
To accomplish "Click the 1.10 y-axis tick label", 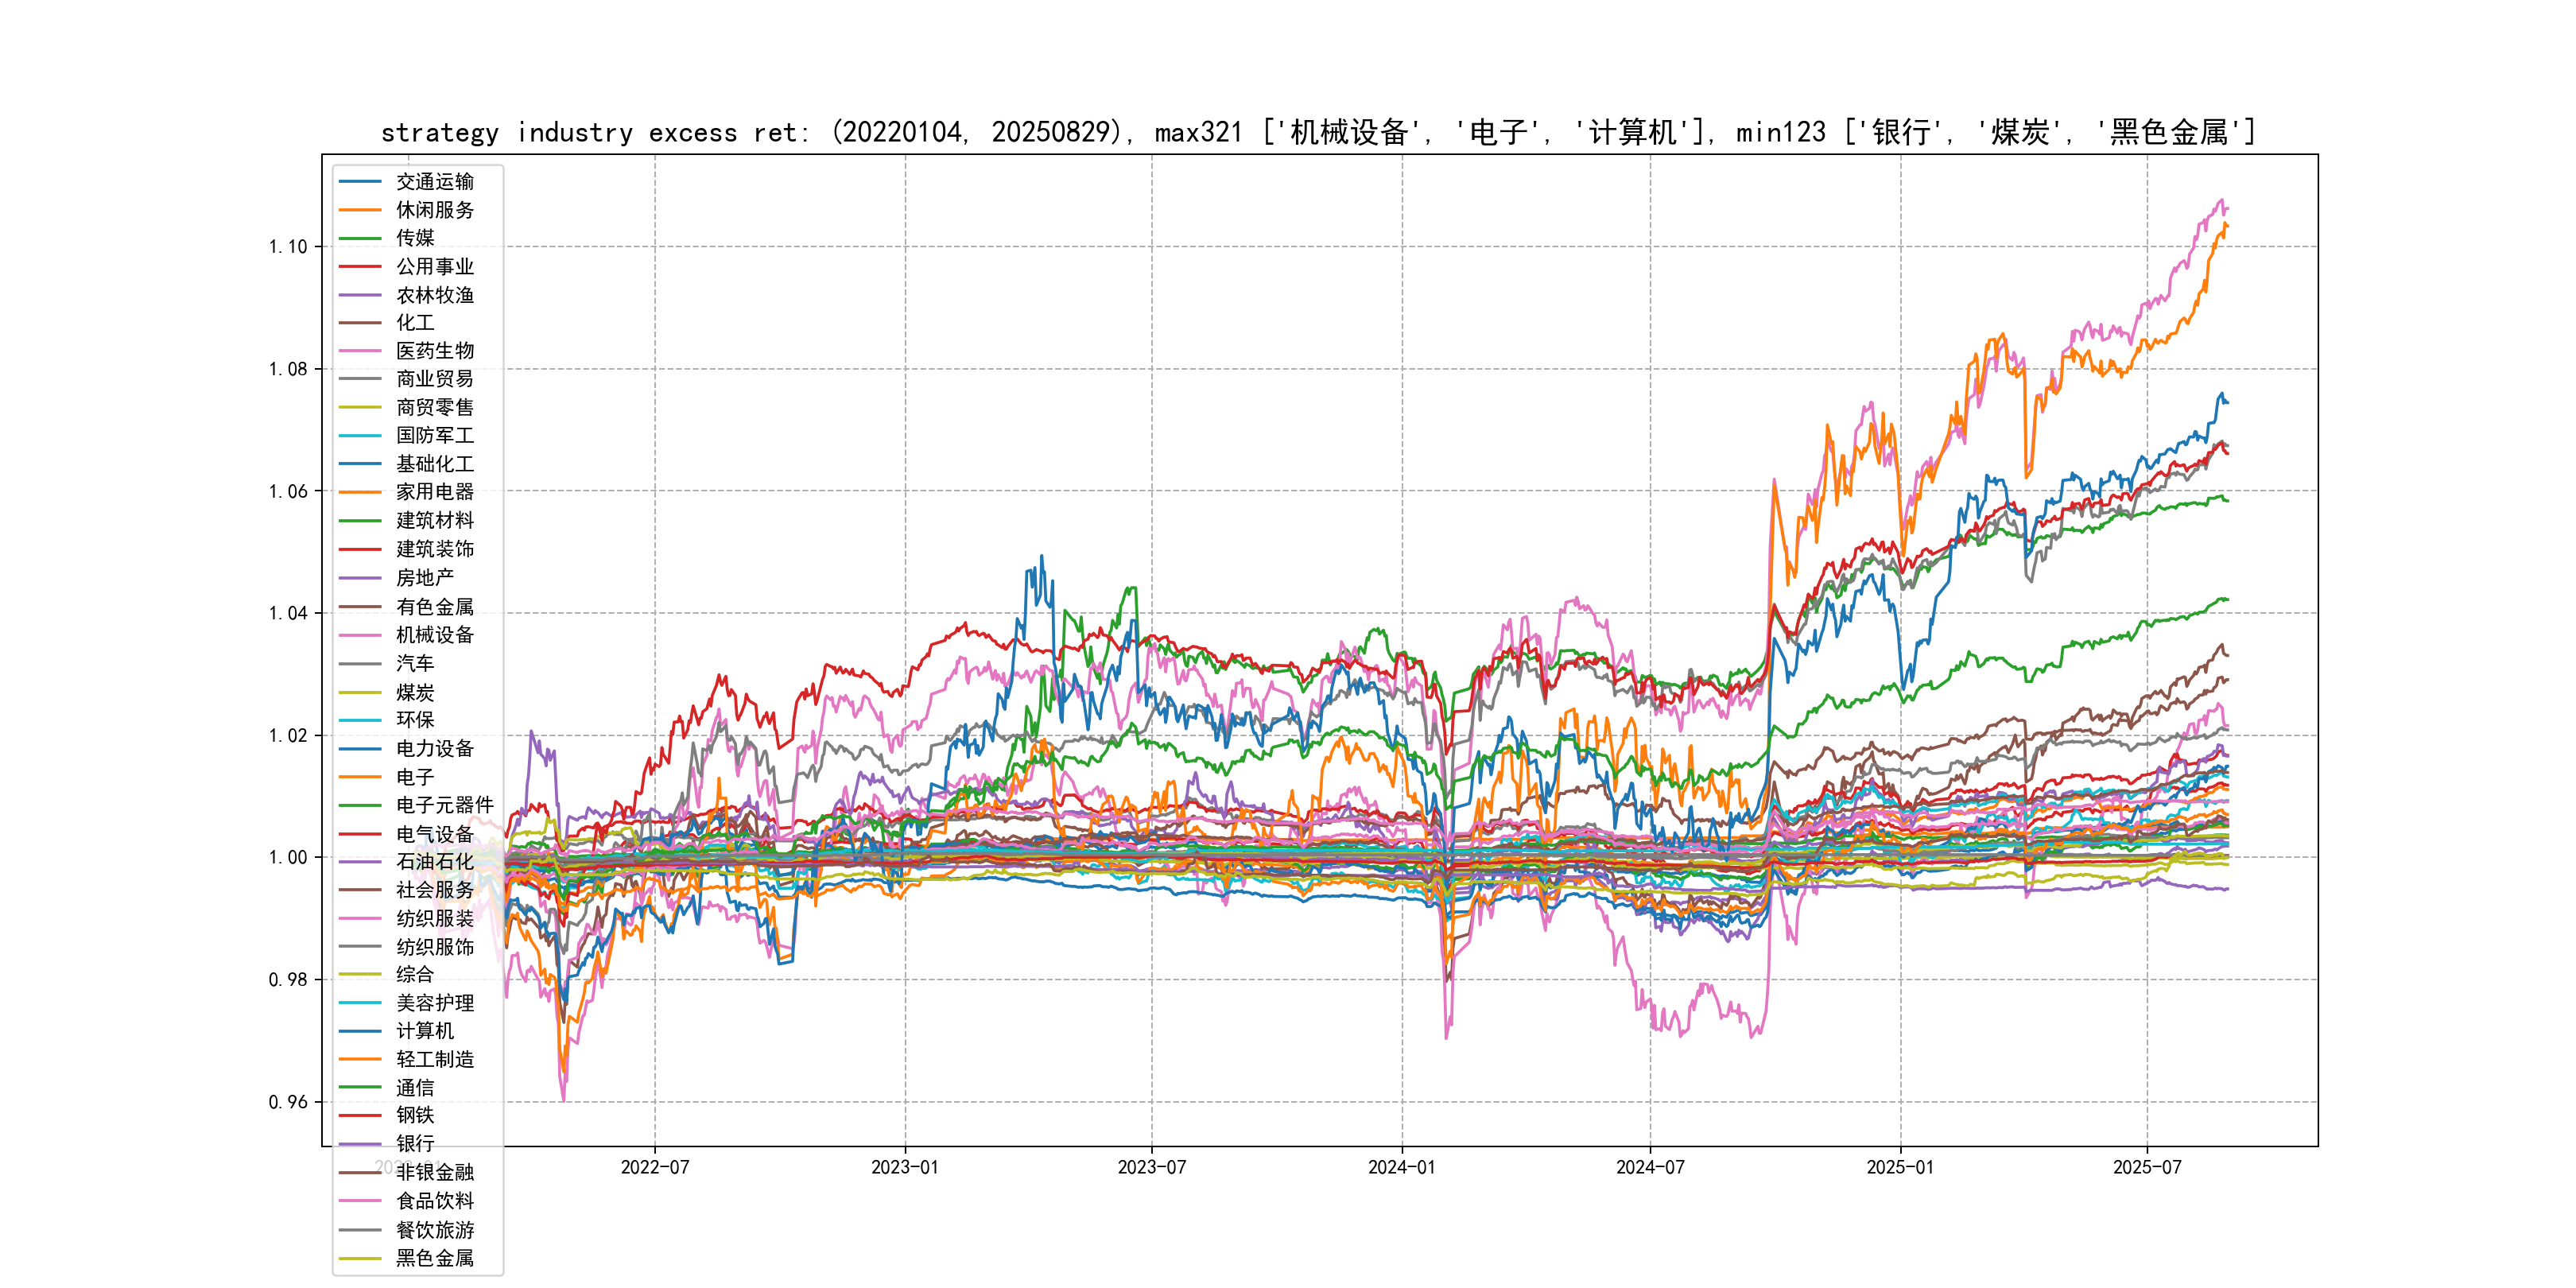I will [x=288, y=247].
